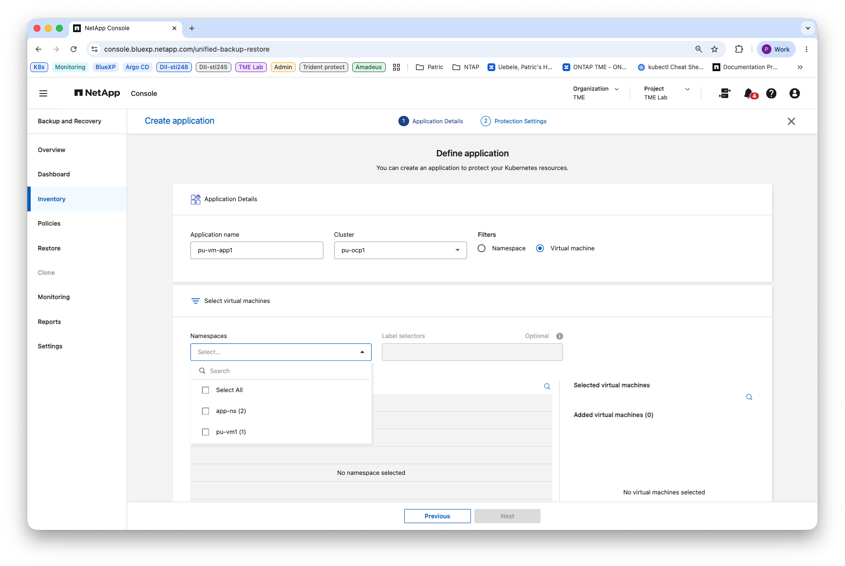The image size is (845, 566).
Task: Click the zoom magnifier icon in address bar
Action: click(x=698, y=49)
